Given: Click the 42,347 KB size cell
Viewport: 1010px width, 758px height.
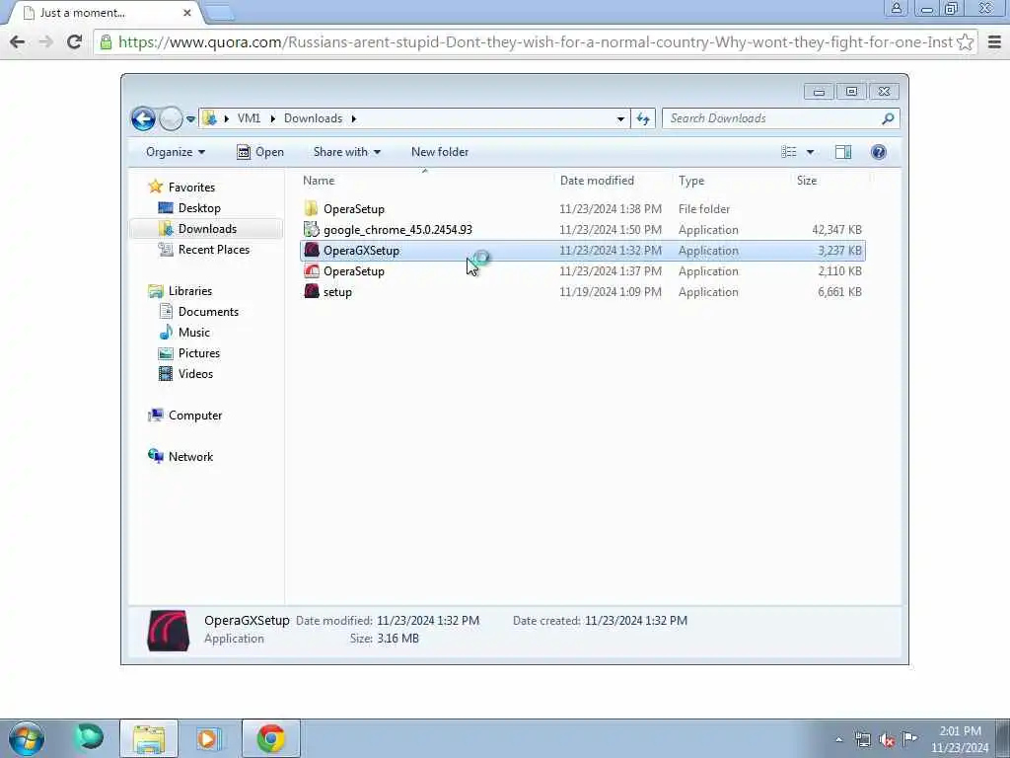Looking at the screenshot, I should point(836,229).
